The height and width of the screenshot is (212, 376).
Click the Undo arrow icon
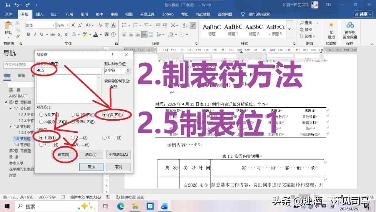pyautogui.click(x=16, y=5)
